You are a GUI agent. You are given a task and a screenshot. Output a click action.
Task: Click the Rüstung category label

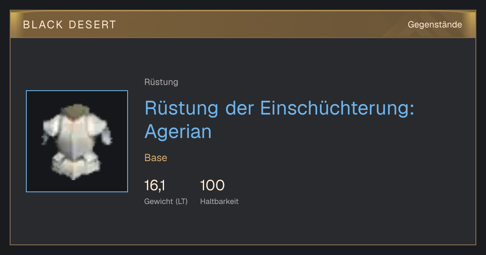(161, 82)
